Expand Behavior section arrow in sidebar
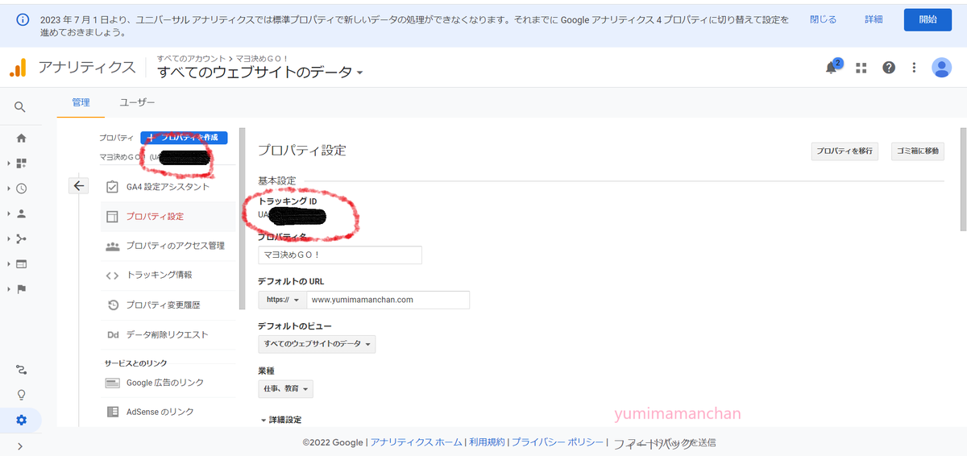Image resolution: width=967 pixels, height=456 pixels. click(x=9, y=263)
